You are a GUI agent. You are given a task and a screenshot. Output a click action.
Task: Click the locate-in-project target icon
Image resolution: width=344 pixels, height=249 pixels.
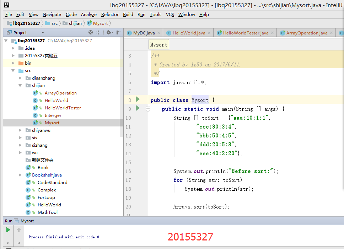(91, 32)
